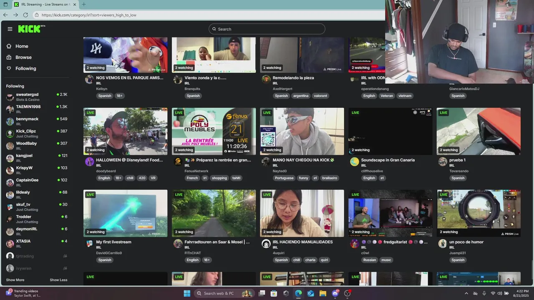Select daymonIRL in the Following list

pos(37,231)
